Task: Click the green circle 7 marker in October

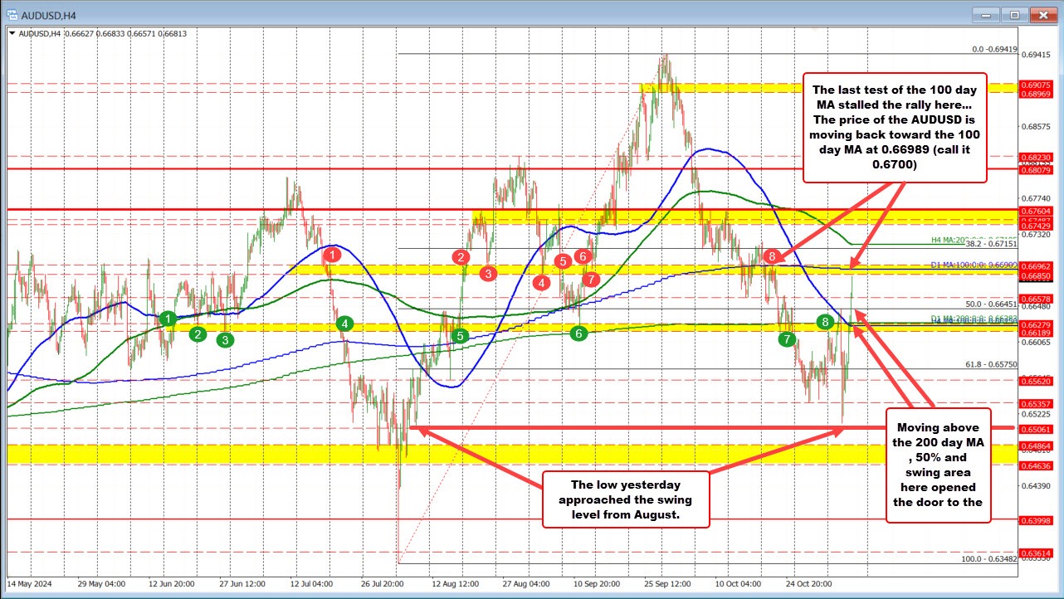Action: [x=787, y=339]
